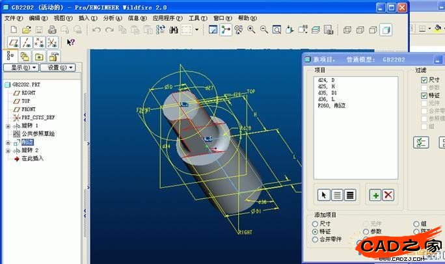Open the 文件 menu
The image size is (445, 264).
tap(12, 18)
